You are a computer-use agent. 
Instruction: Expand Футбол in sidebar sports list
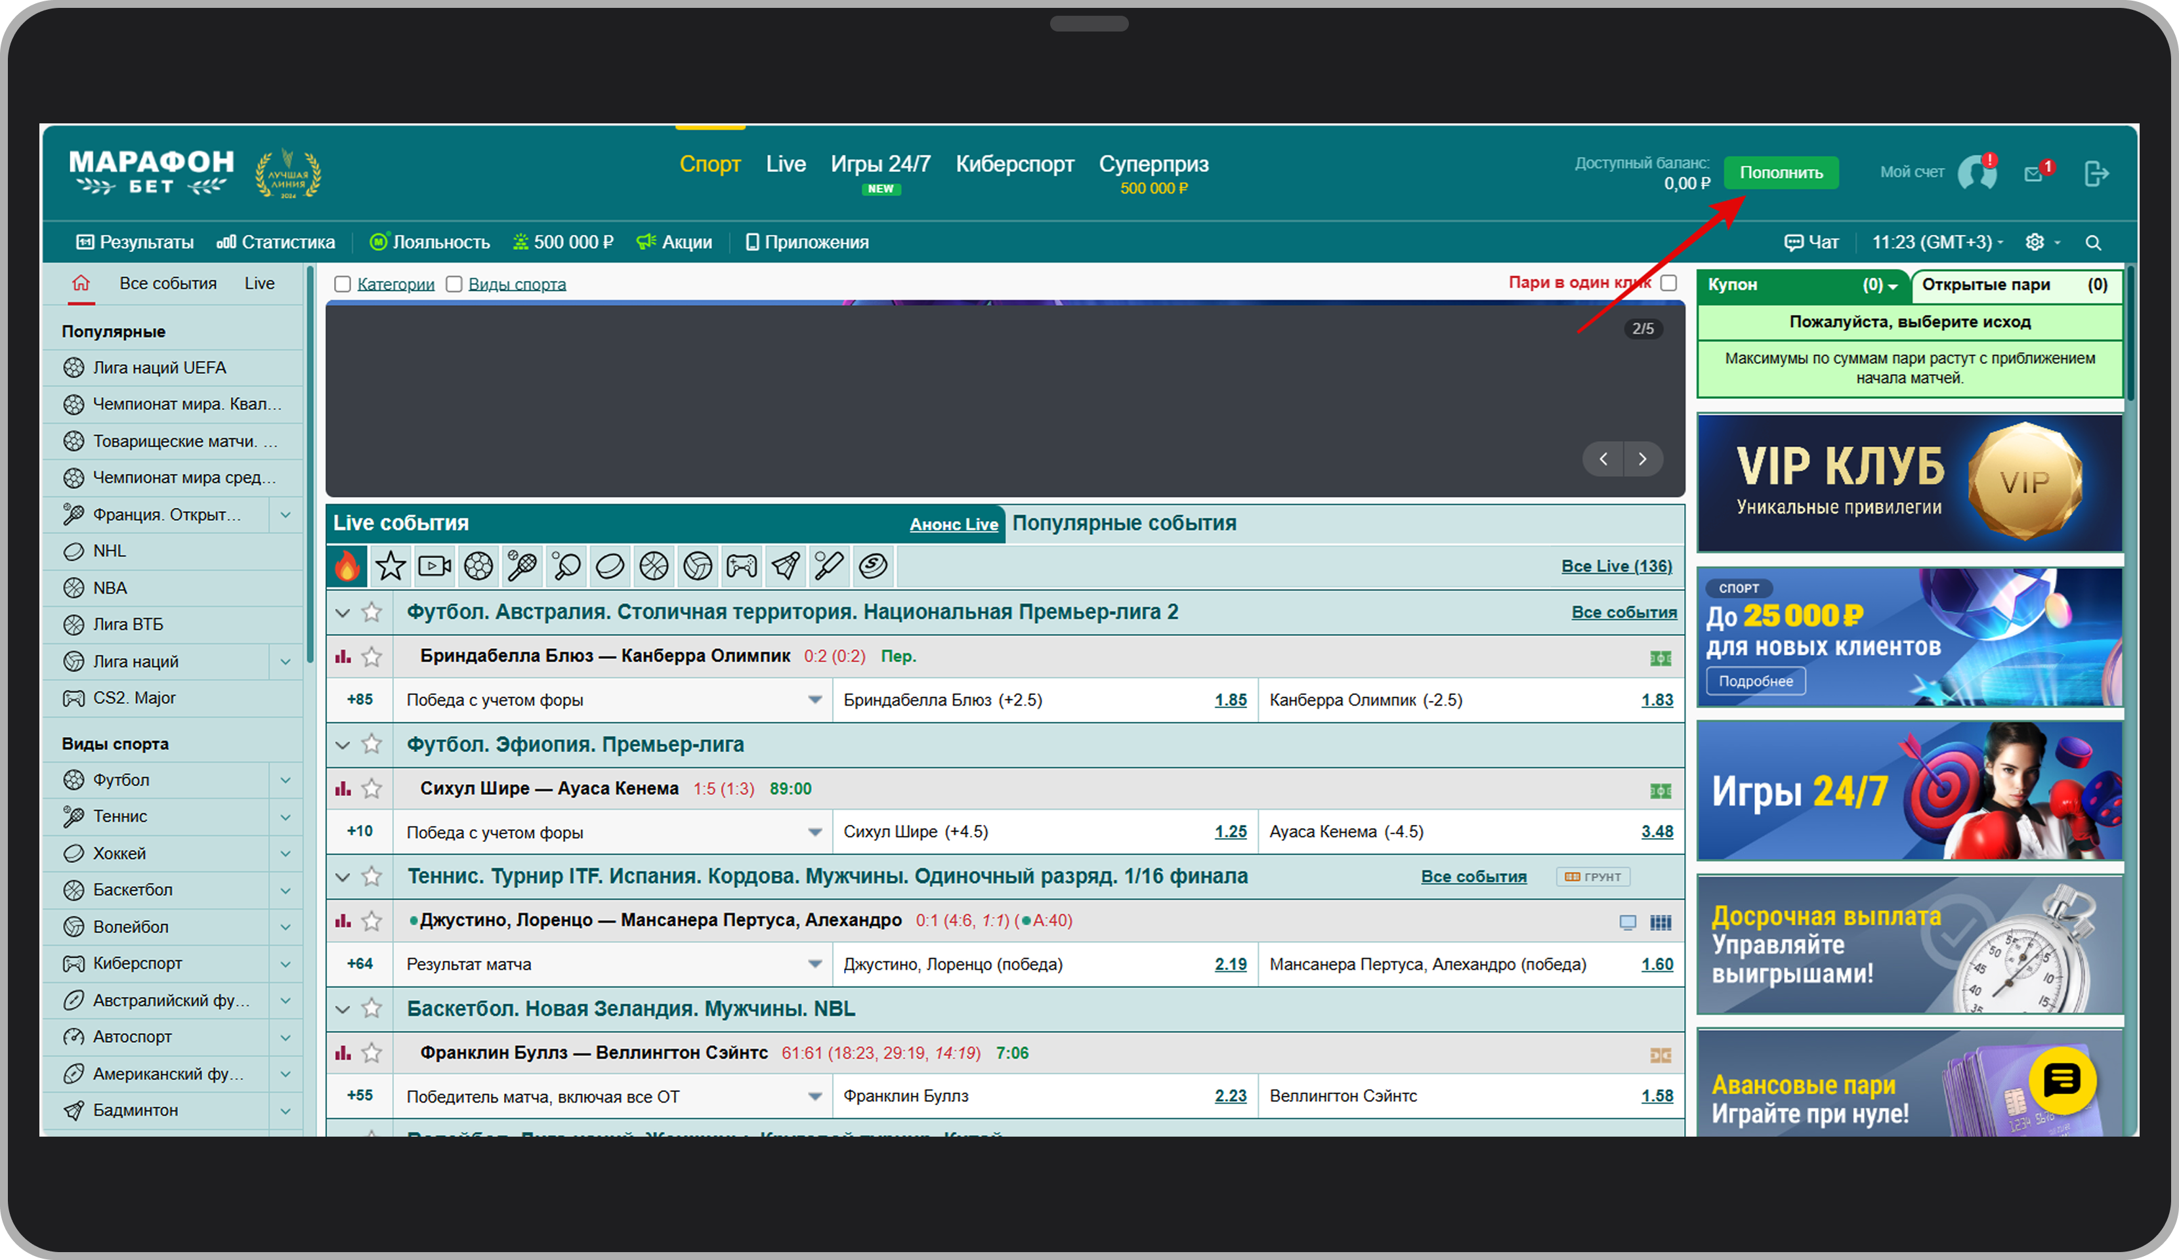(286, 780)
